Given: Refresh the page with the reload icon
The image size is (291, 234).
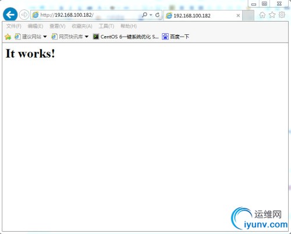Looking at the screenshot, I should 158,15.
